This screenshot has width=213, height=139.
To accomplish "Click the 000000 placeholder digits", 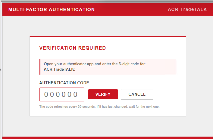I will click(x=61, y=94).
